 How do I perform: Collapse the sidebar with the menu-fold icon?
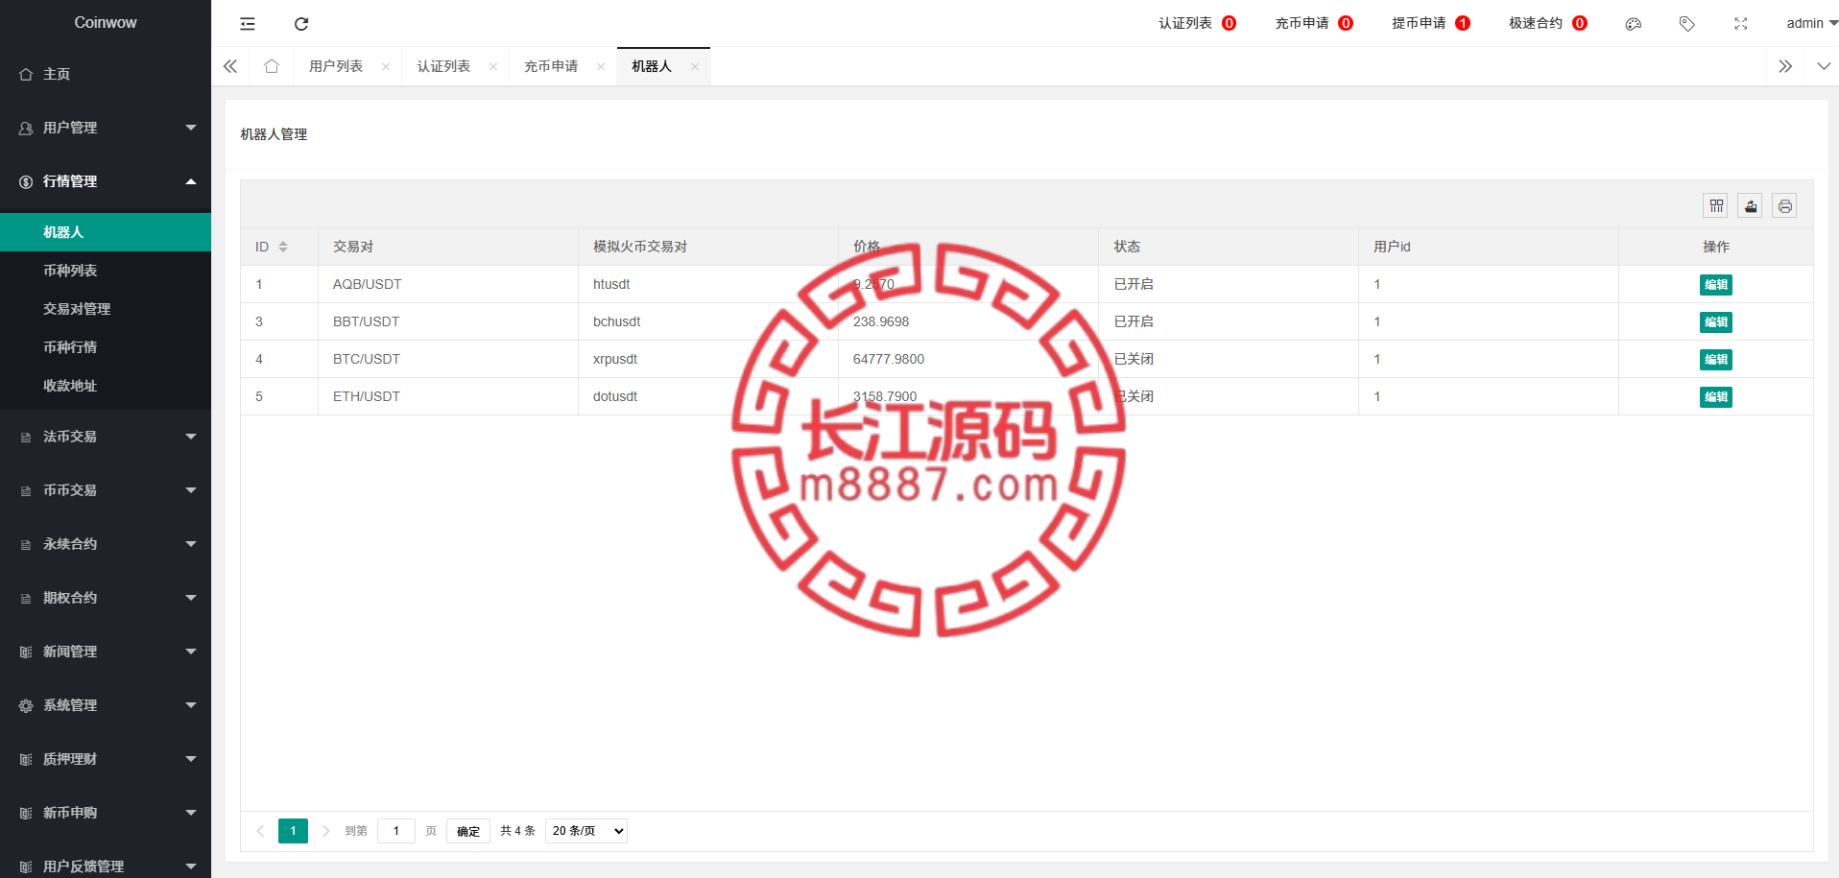[x=248, y=24]
